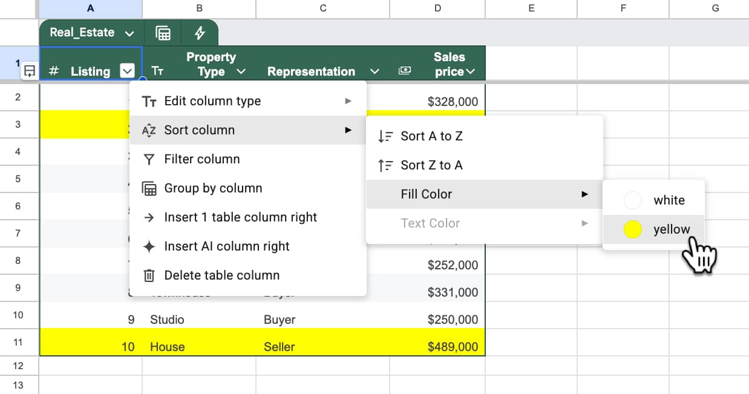The width and height of the screenshot is (749, 394).
Task: Choose Insert 1 table column right
Action: tap(248, 217)
